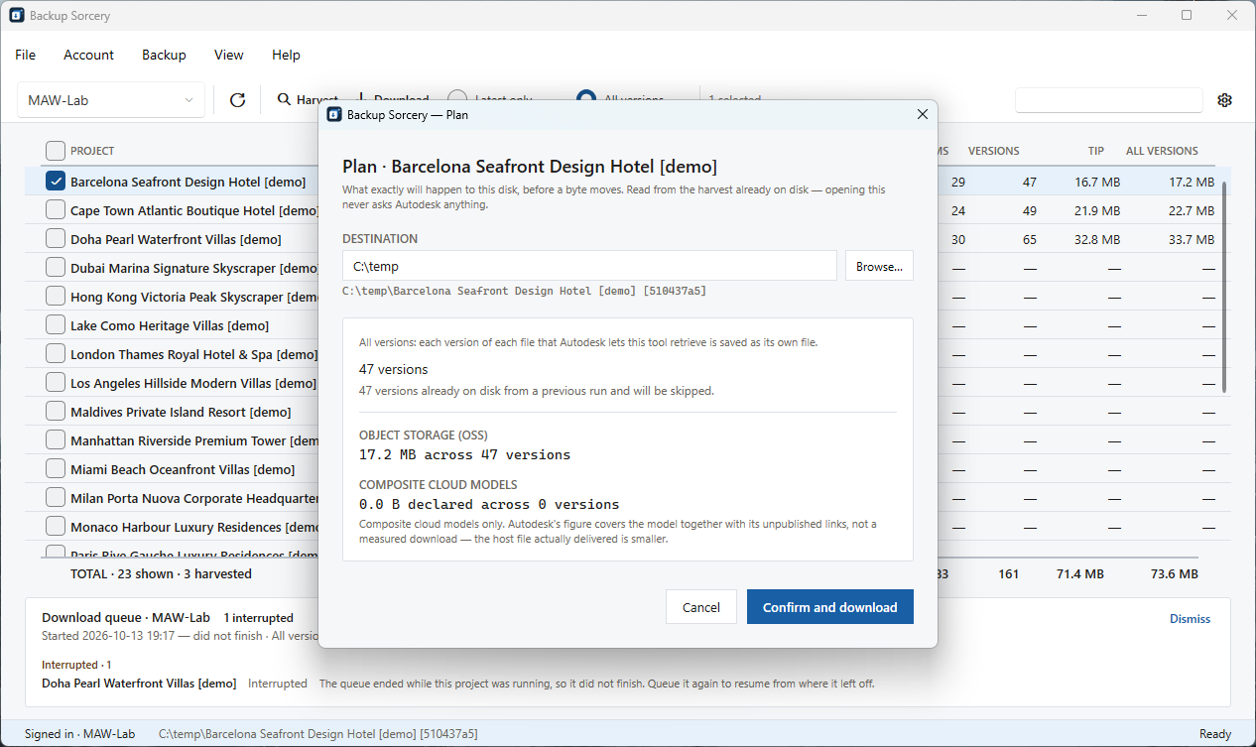Check the Milan Porta Nuova Corporate Headquarters checkbox
This screenshot has width=1256, height=747.
(56, 498)
